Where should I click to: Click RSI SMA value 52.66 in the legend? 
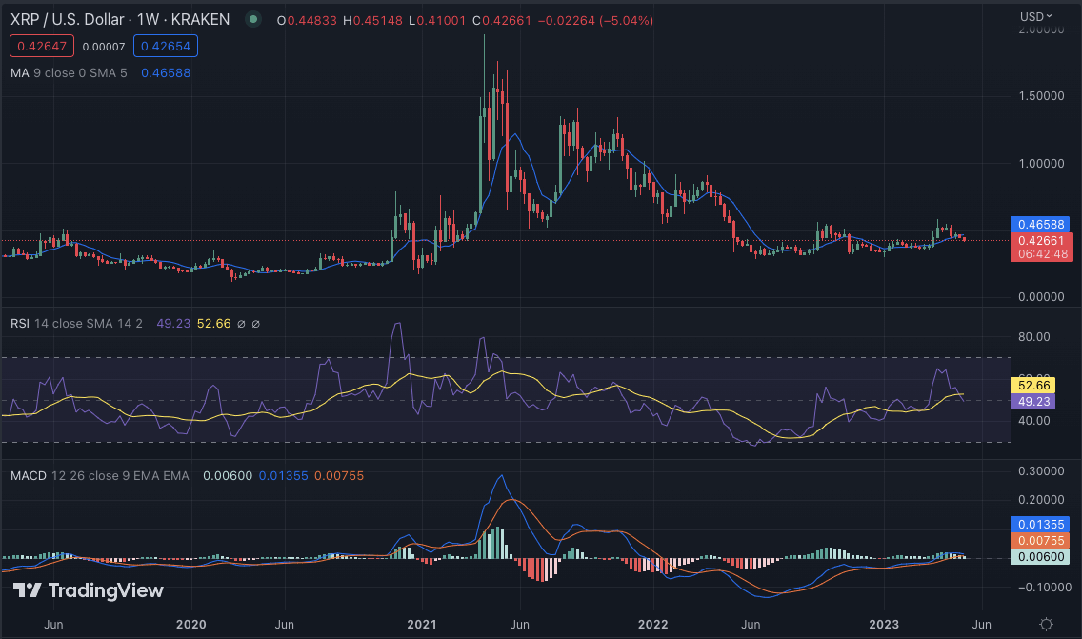214,324
